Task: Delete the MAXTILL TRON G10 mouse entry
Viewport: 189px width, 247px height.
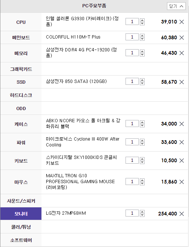Action: click(182, 182)
